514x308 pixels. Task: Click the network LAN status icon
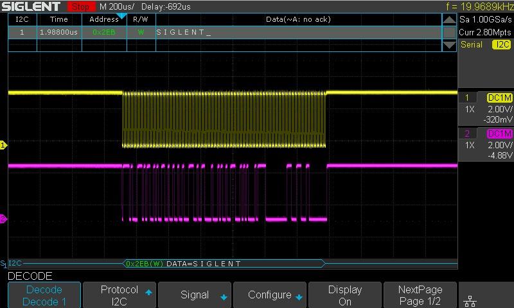pyautogui.click(x=470, y=300)
